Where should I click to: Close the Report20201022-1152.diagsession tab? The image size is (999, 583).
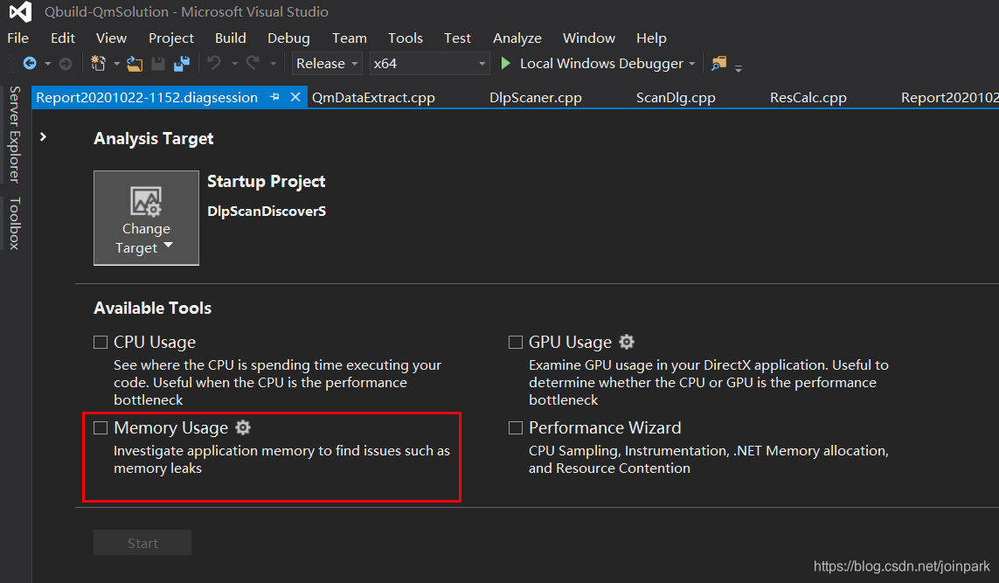[295, 98]
